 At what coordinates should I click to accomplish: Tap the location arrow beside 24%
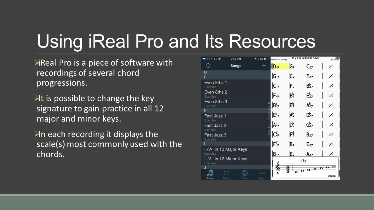click(x=256, y=59)
